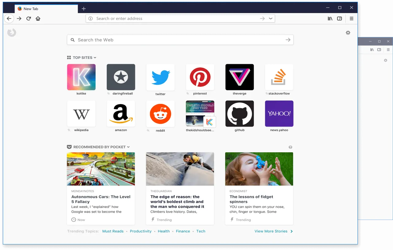Click the Top Sites grid icon
This screenshot has height=250, width=393.
pyautogui.click(x=69, y=58)
